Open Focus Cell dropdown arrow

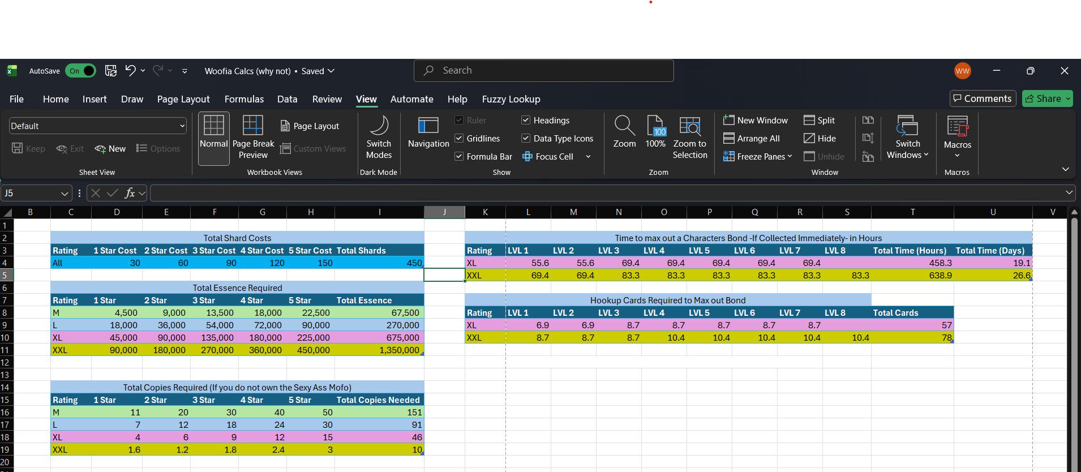588,157
